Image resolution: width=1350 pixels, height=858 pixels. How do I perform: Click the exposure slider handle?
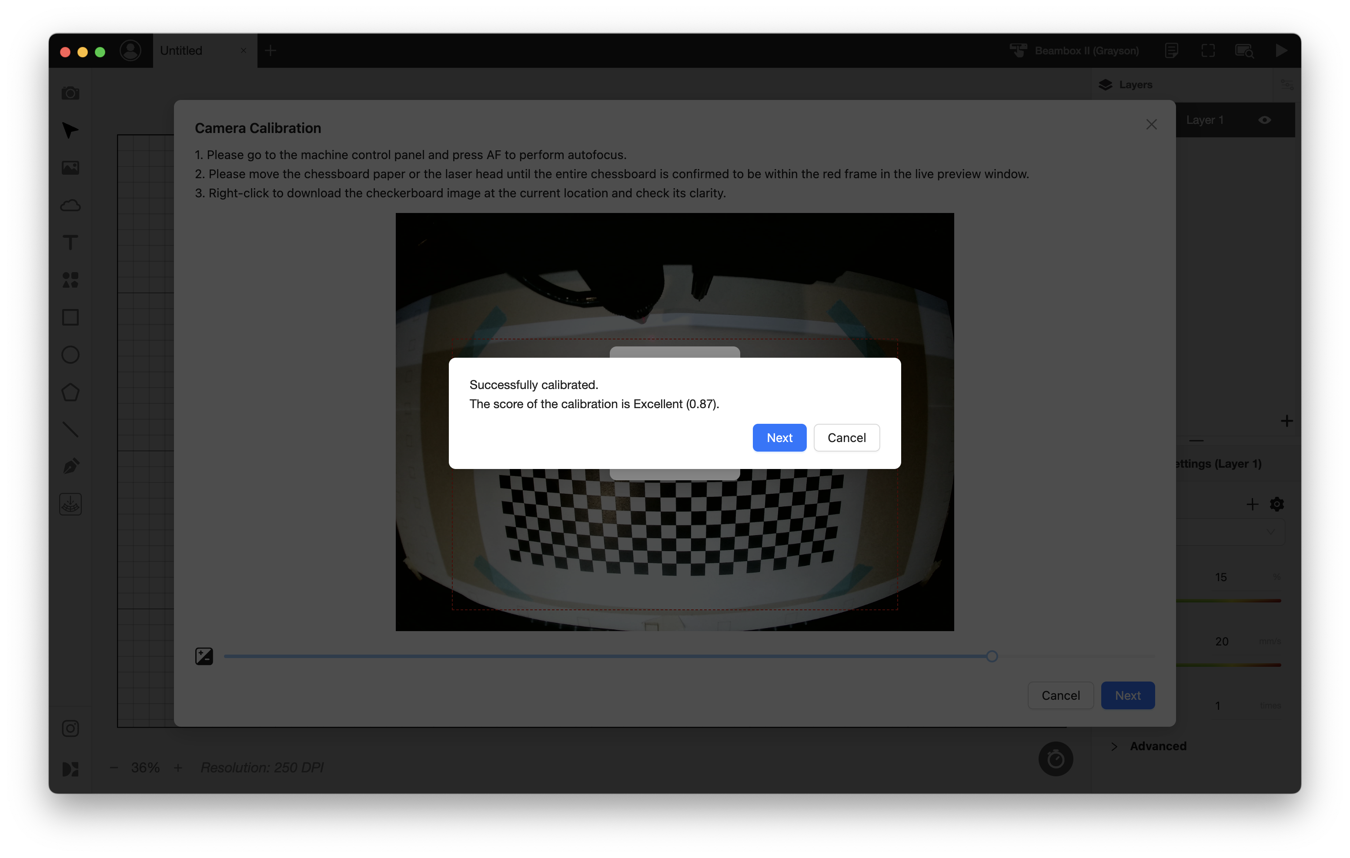[992, 656]
